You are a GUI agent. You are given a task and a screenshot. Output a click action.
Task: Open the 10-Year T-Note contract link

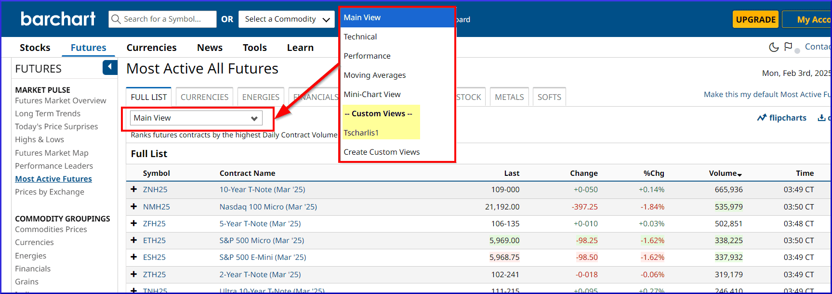click(262, 190)
